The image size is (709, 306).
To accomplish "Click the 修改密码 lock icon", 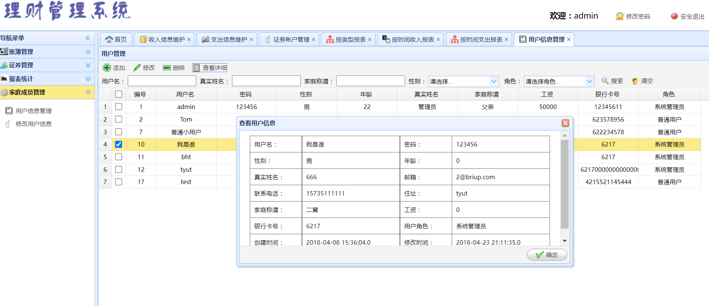I will pos(620,16).
